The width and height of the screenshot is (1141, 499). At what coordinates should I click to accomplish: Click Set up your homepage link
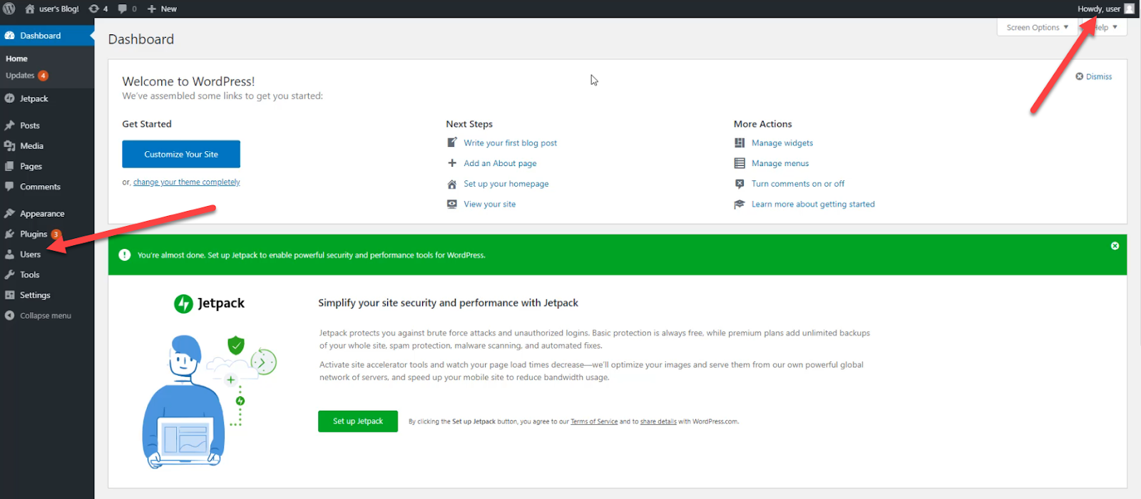[506, 184]
